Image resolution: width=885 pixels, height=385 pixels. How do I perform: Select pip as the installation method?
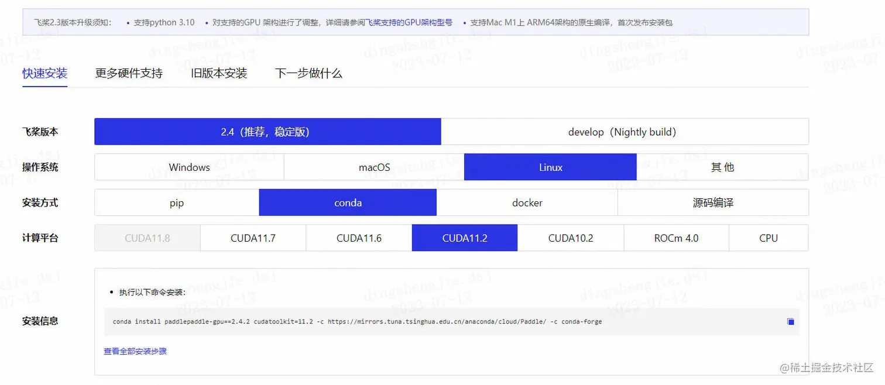176,202
